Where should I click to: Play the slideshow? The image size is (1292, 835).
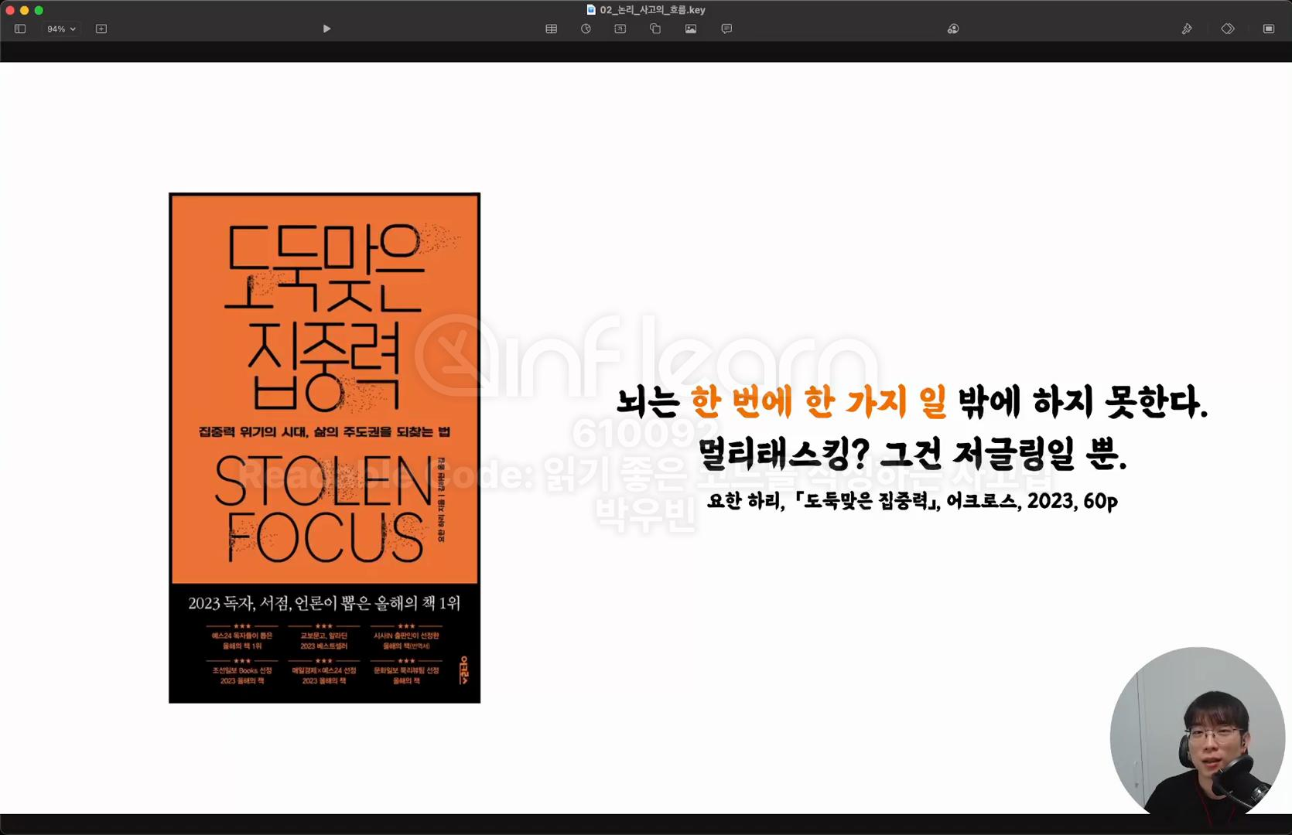pos(326,29)
